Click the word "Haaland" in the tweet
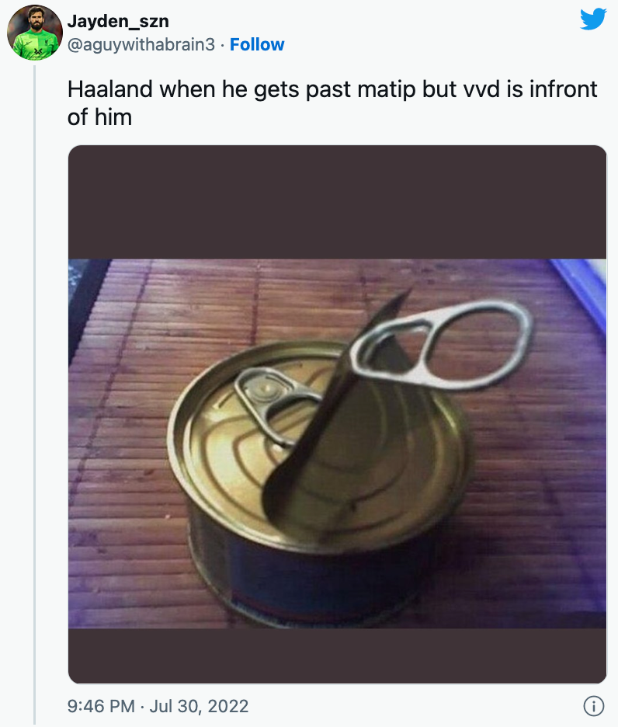Viewport: 618px width, 727px height. (x=110, y=89)
